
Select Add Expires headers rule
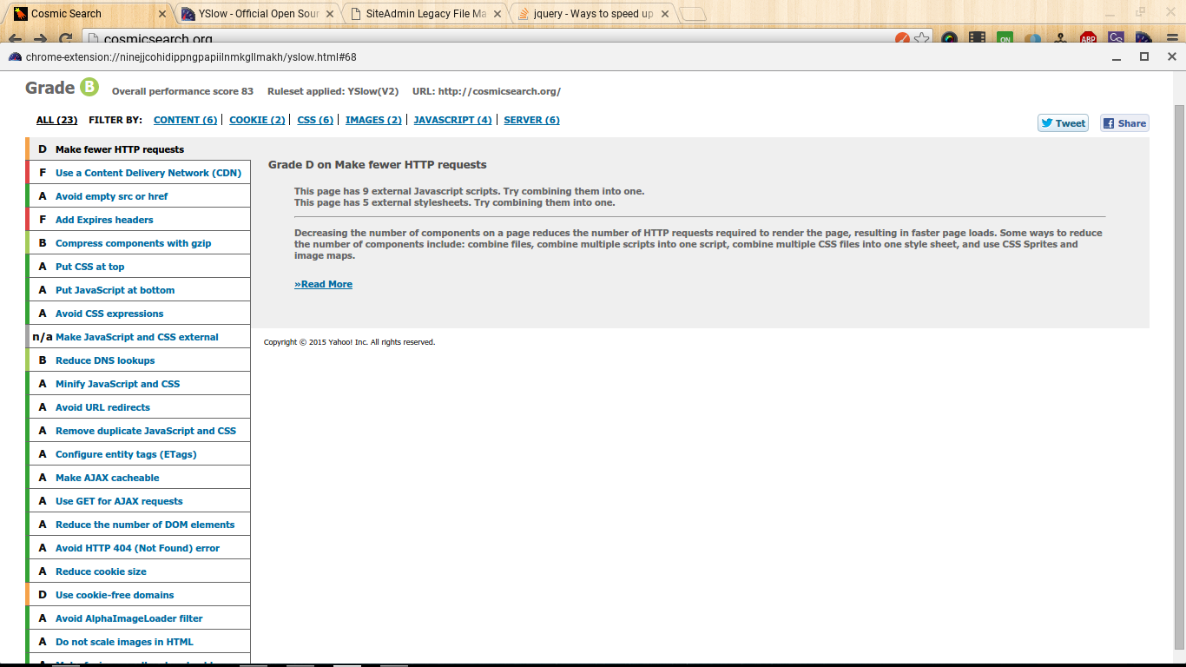138,220
